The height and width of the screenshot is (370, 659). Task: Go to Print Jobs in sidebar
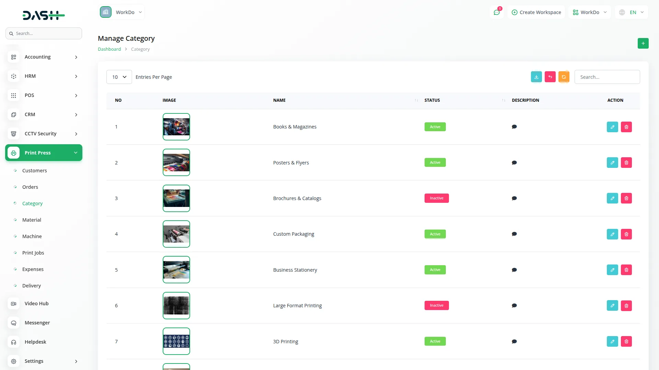[x=33, y=253]
